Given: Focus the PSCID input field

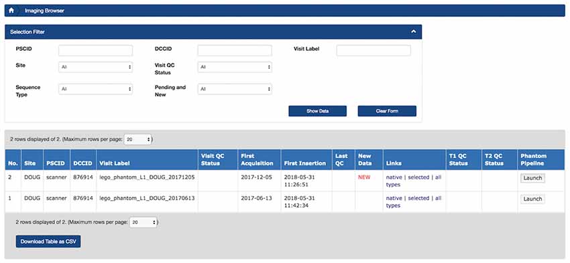Looking at the screenshot, I should pos(96,50).
